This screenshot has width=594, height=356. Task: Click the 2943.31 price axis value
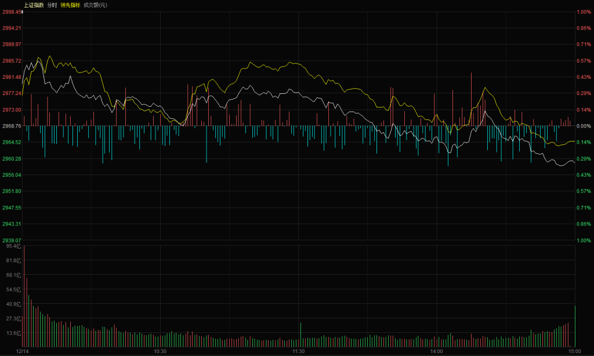coord(12,224)
